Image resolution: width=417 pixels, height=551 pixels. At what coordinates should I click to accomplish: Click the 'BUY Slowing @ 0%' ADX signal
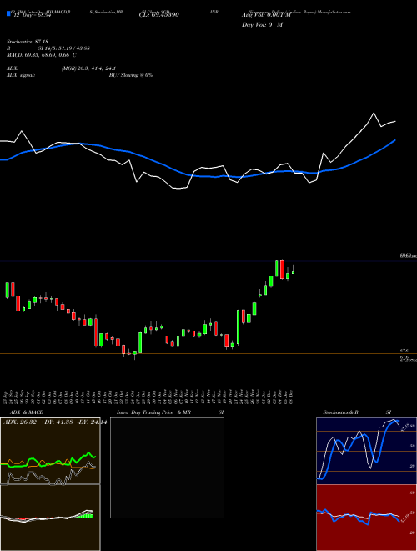(131, 75)
